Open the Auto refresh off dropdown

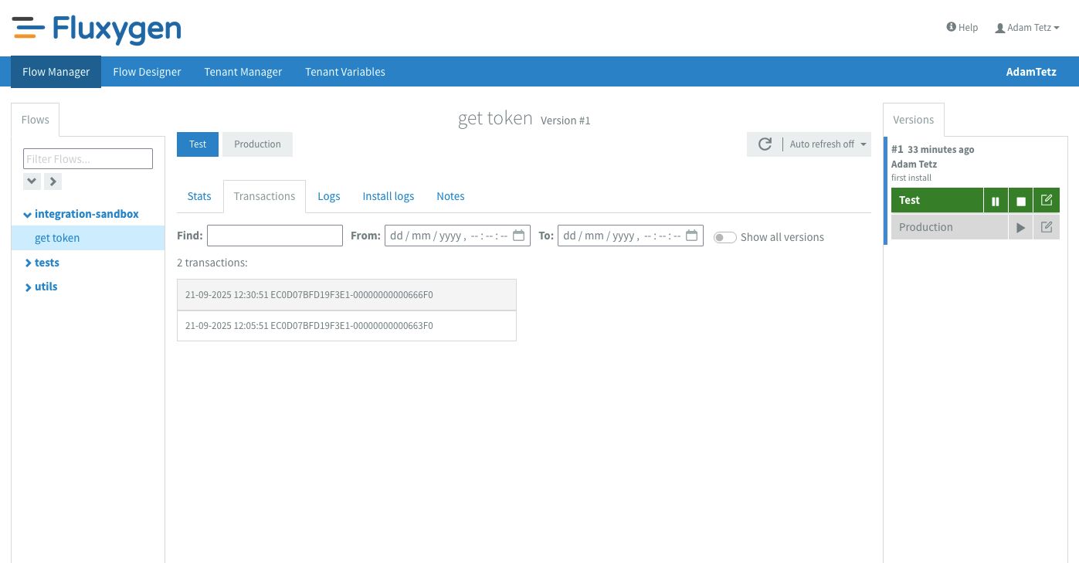pos(828,144)
